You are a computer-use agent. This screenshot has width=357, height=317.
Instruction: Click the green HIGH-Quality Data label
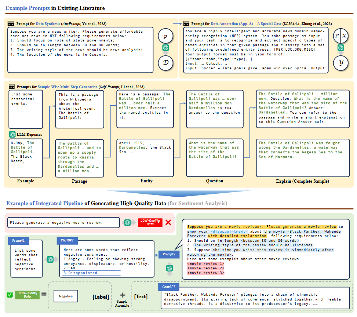[x=27, y=295]
